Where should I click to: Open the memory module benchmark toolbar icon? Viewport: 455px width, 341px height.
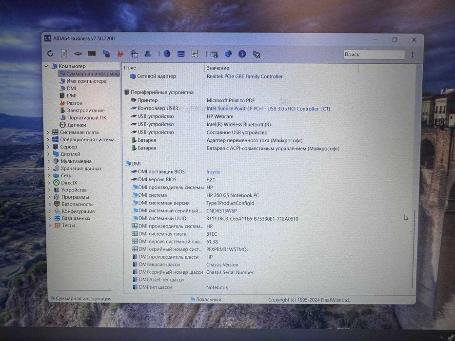(x=92, y=54)
